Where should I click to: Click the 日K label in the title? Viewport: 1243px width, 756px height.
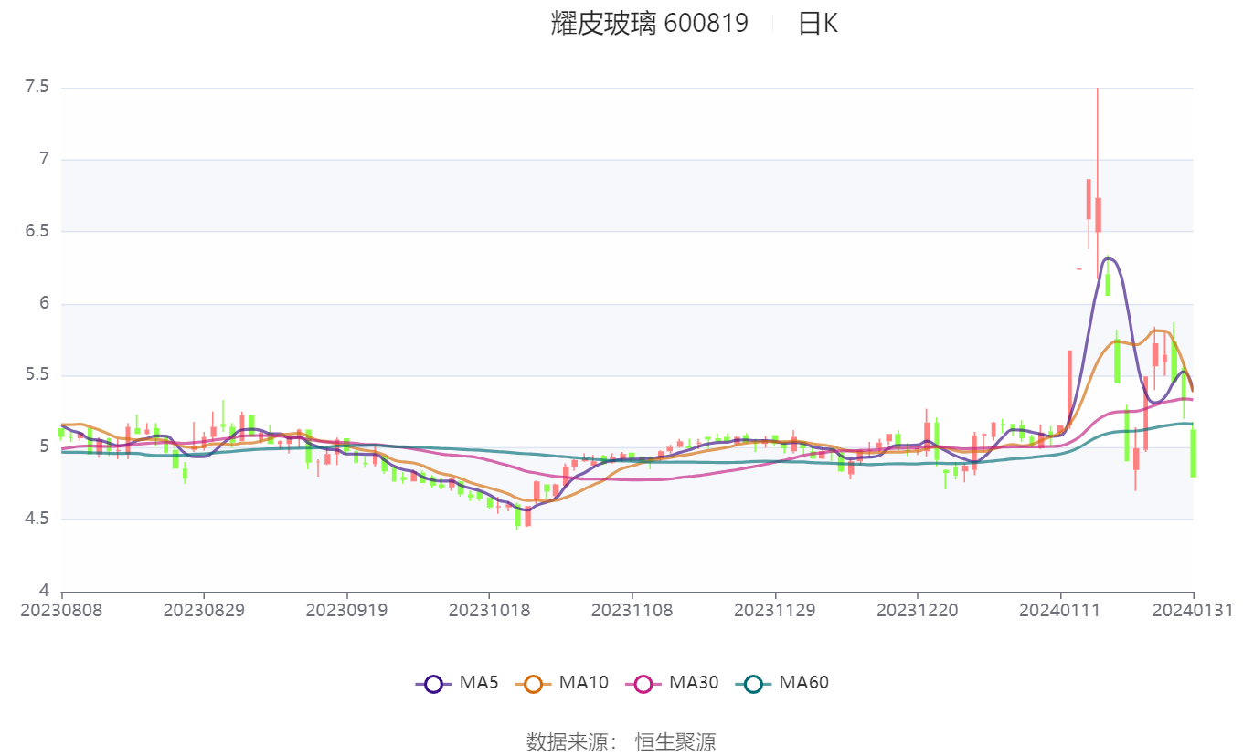pyautogui.click(x=818, y=24)
